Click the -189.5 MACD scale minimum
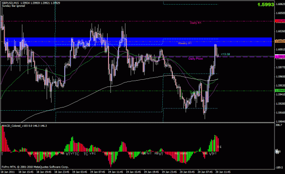 pyautogui.click(x=279, y=168)
